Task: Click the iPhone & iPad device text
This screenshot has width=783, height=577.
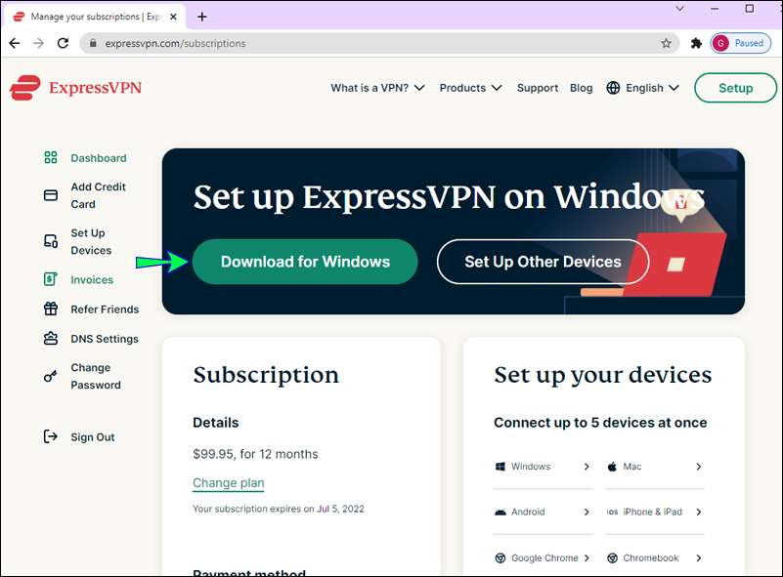Action: [x=652, y=513]
